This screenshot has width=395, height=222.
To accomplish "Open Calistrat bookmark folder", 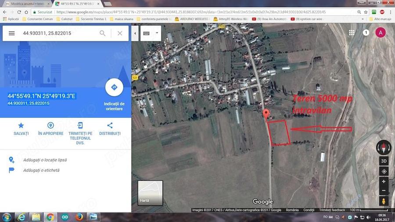I will 65,19.
